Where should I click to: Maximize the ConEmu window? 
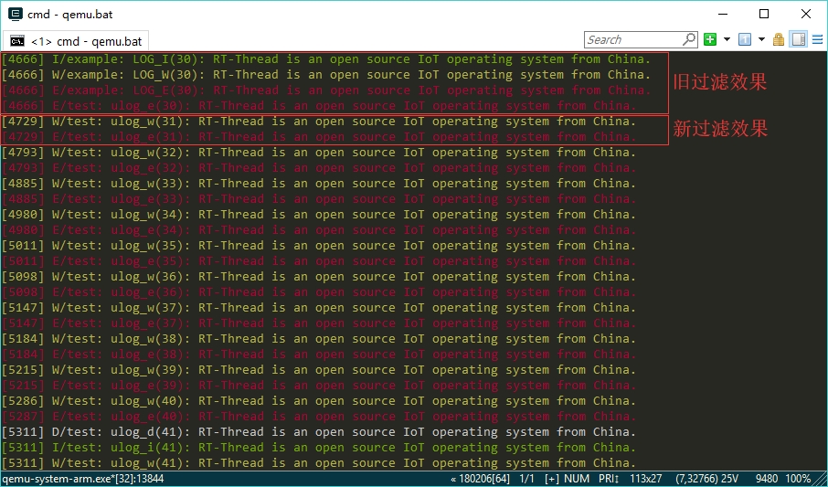[x=764, y=14]
